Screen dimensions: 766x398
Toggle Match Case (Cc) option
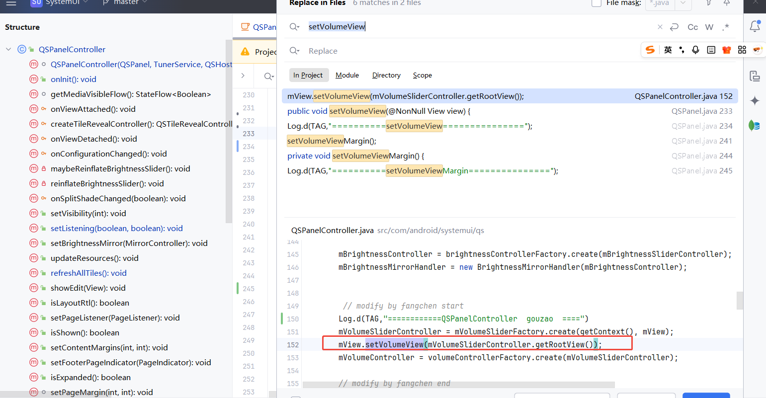point(693,27)
